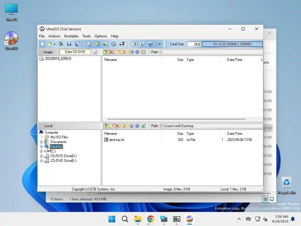Open the Actions menu
Viewport: 301px width, 226px height.
[x=54, y=36]
